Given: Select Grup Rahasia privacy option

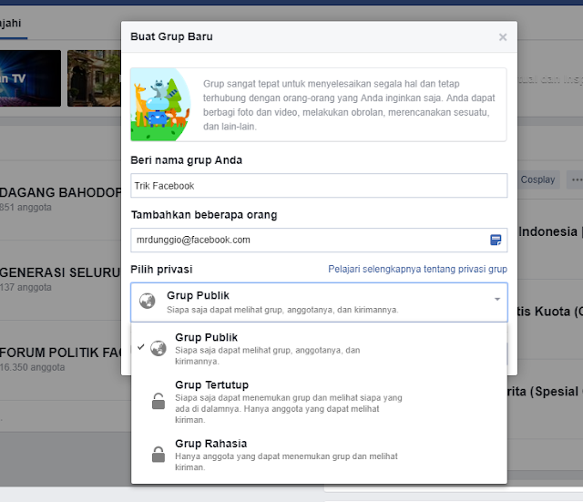Looking at the screenshot, I should point(319,455).
